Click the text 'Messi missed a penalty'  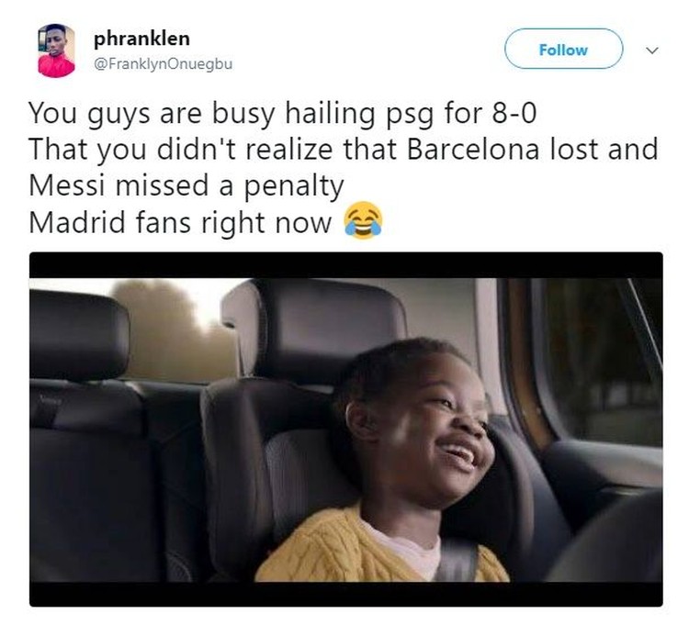(186, 186)
